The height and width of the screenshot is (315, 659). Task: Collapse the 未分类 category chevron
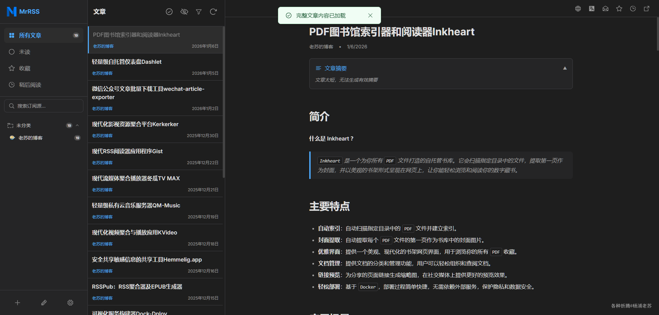(77, 125)
